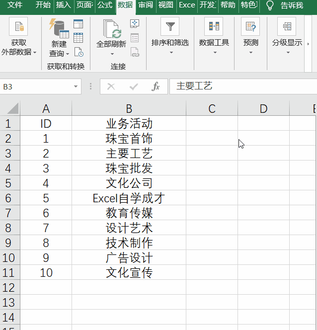Screen dimensions: 317x330
Task: Select cell containing 设计艺术
Action: (129, 228)
